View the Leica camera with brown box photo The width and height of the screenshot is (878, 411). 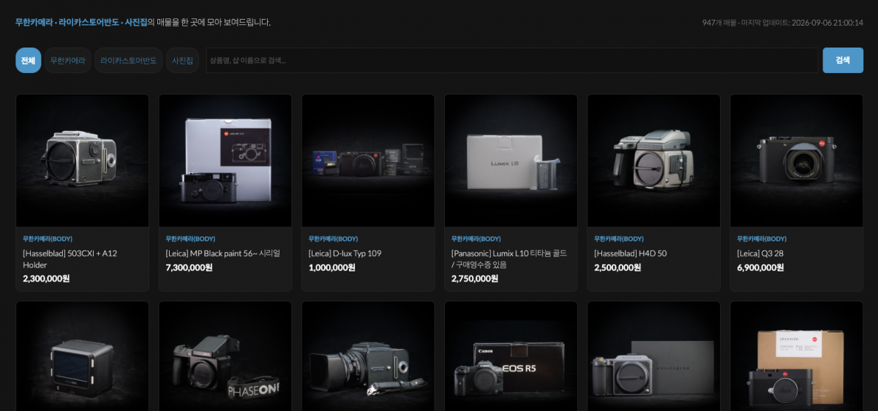(797, 356)
